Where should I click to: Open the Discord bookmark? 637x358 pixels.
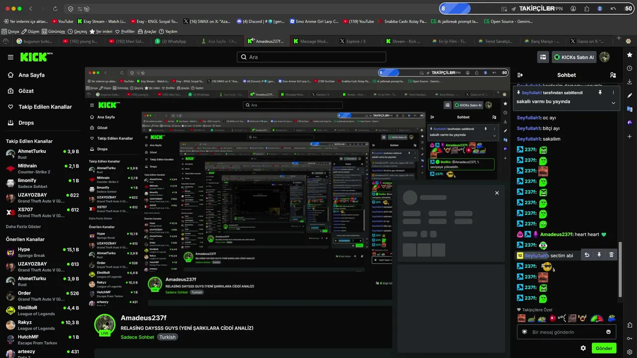[261, 21]
